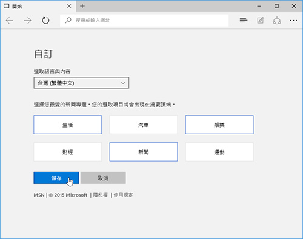
Task: Open the Hub panel icon
Action: pyautogui.click(x=244, y=20)
